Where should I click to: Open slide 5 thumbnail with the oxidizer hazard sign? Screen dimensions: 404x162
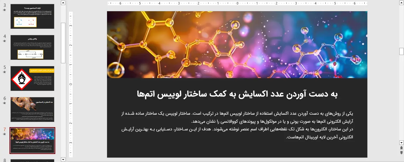tap(32, 78)
